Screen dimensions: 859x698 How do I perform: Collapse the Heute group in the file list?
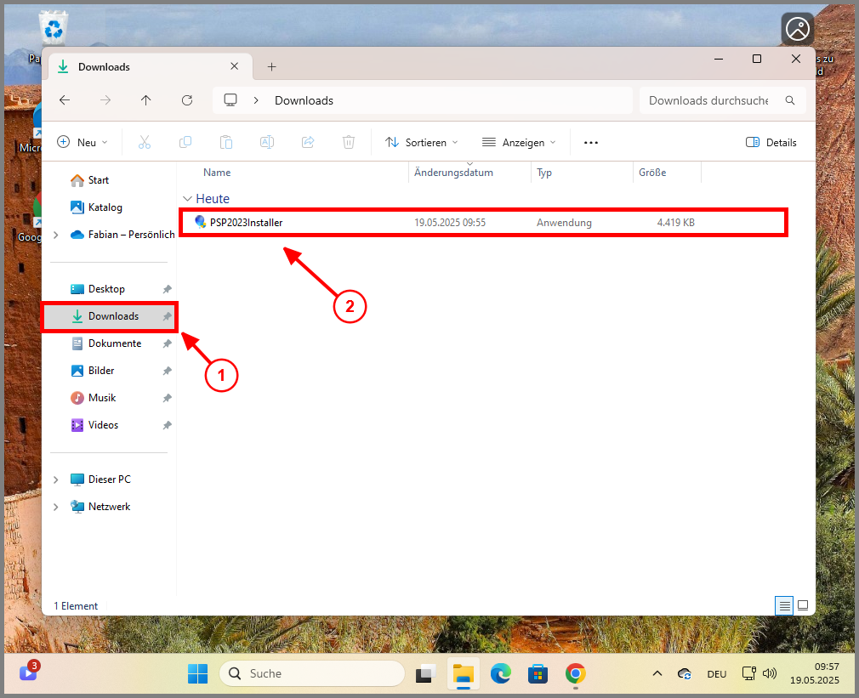[188, 198]
